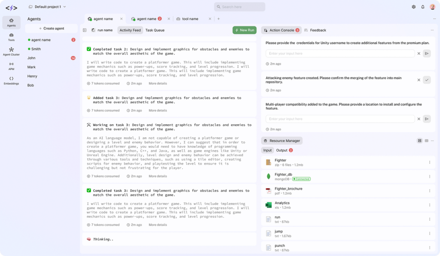
Task: Click the Create agent button
Action: click(52, 28)
